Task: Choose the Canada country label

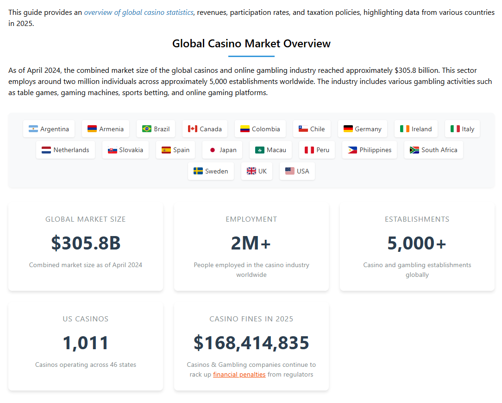Action: [x=211, y=129]
